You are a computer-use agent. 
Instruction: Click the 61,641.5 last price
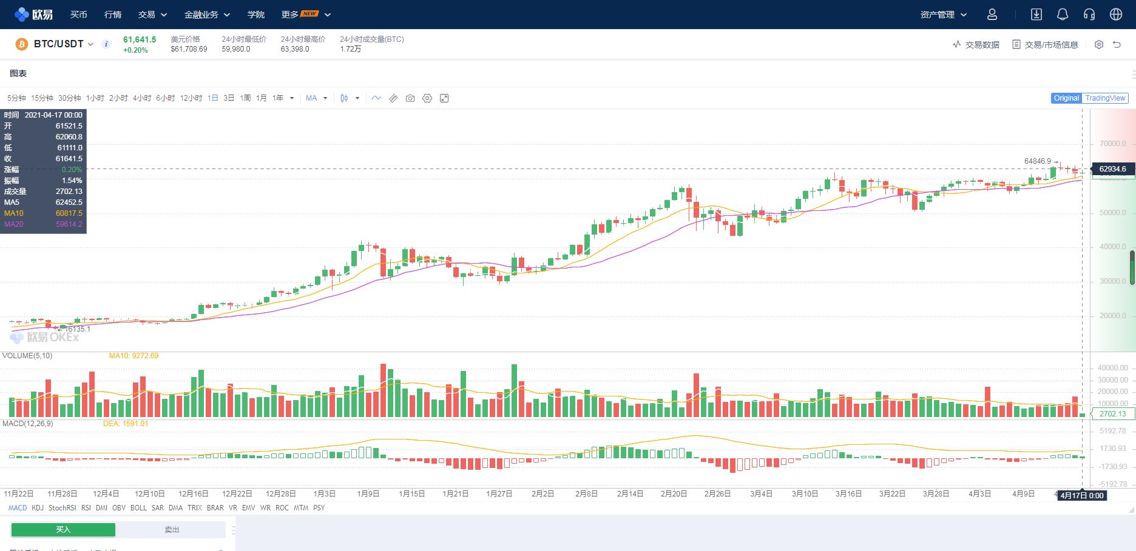(x=140, y=39)
